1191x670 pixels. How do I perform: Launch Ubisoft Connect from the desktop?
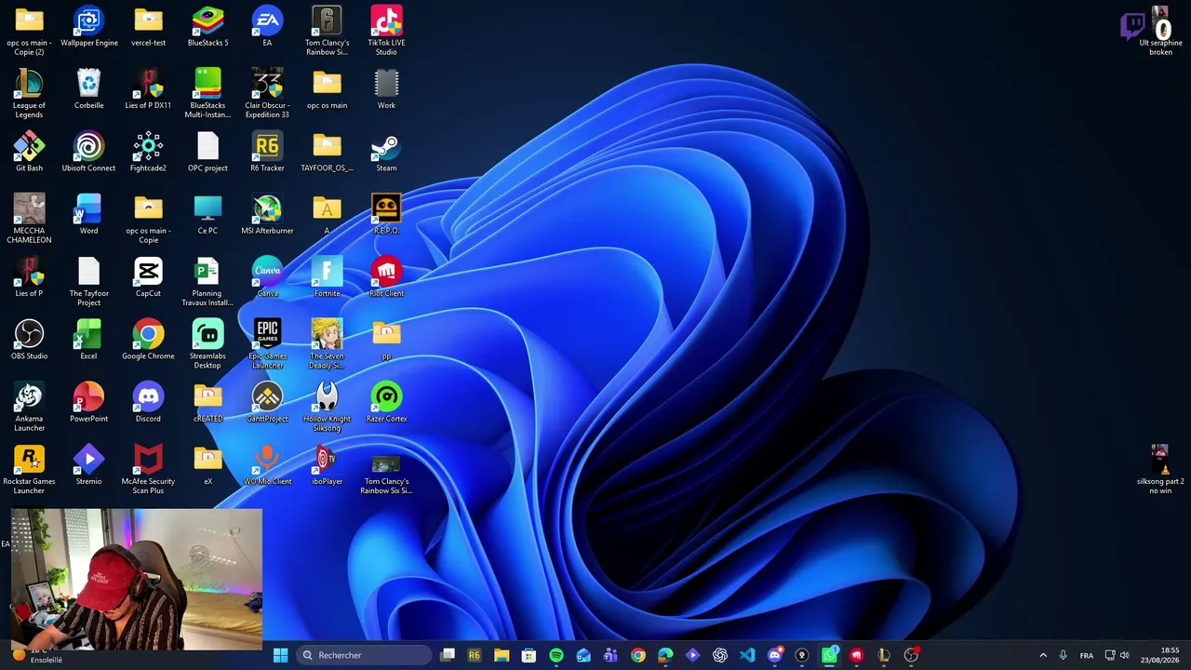(88, 152)
